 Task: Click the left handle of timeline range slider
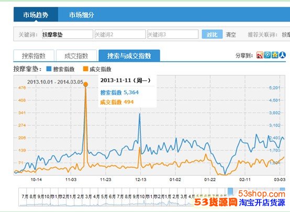(x=230, y=191)
